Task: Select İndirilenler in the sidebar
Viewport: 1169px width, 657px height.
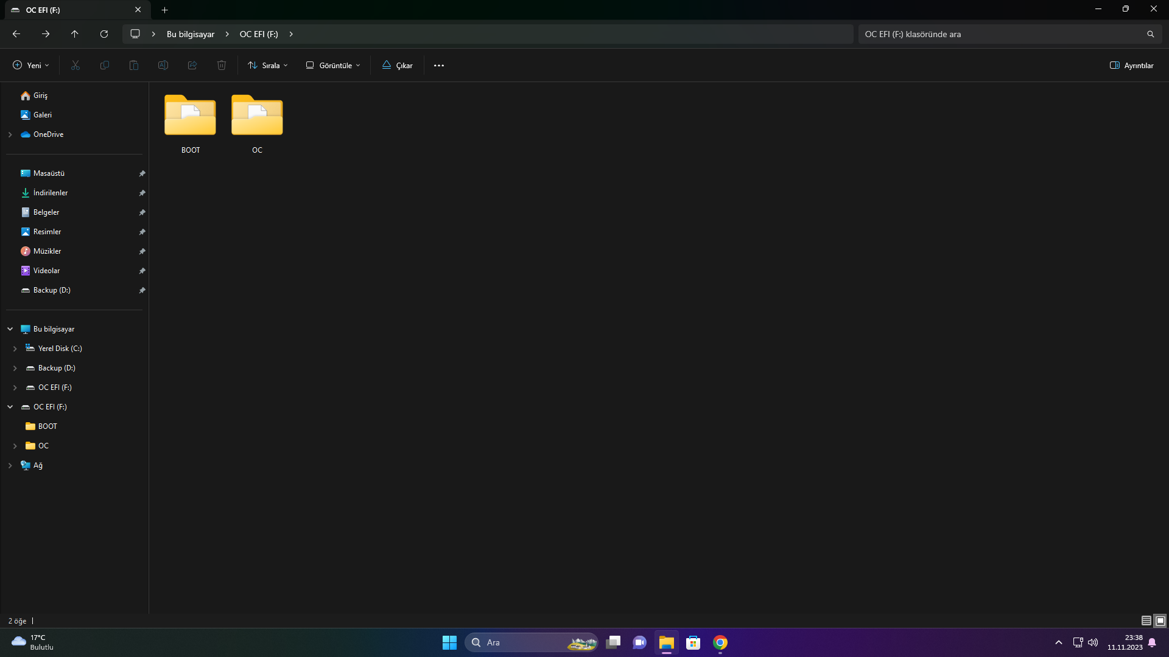Action: (51, 193)
